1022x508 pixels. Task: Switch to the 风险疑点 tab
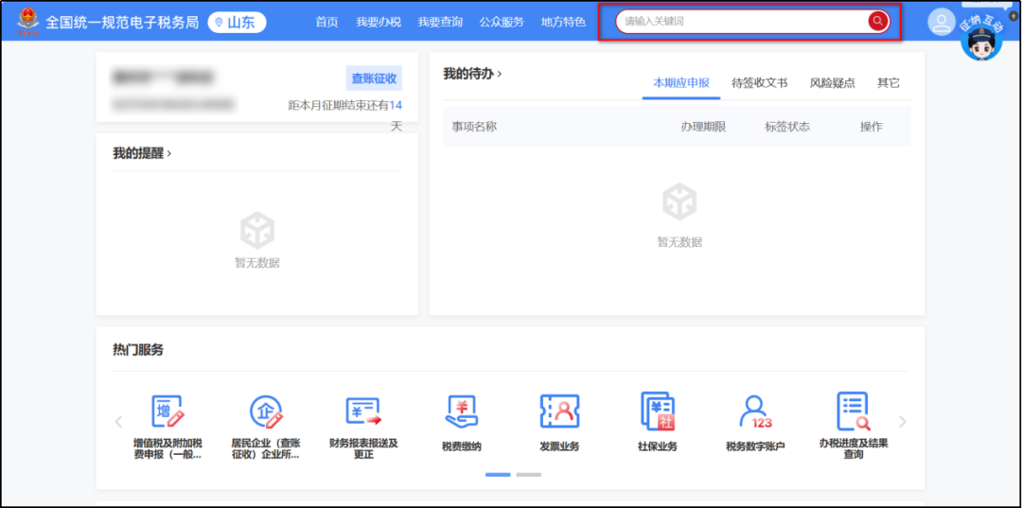[833, 82]
